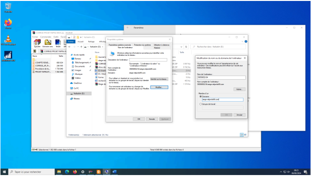Click the Windows Start button
This screenshot has height=176, width=312.
4,172
